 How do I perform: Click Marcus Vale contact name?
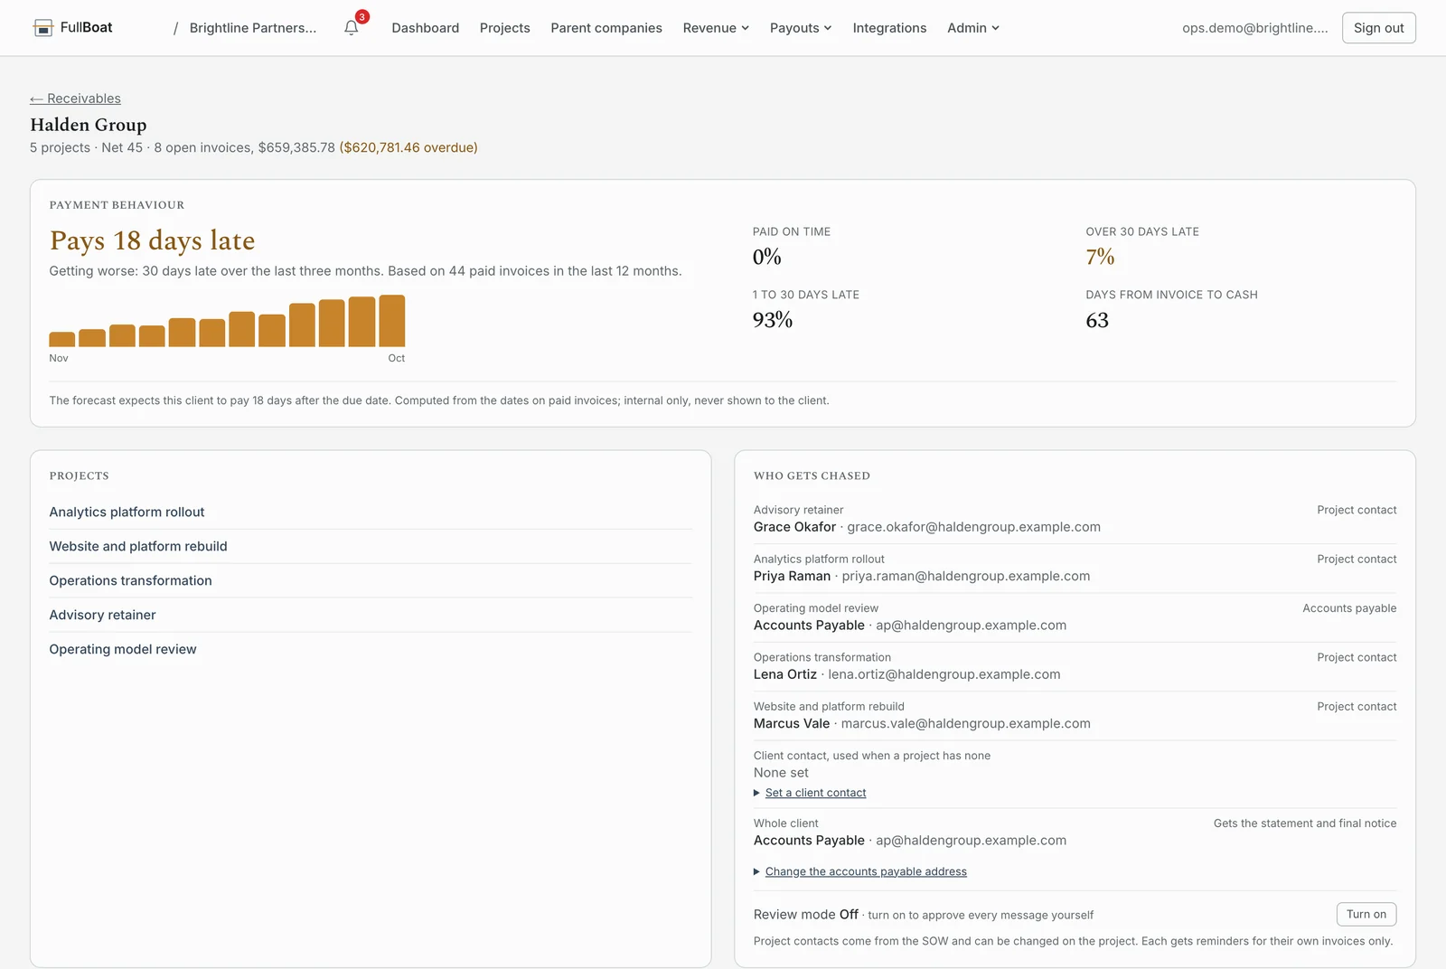click(792, 723)
